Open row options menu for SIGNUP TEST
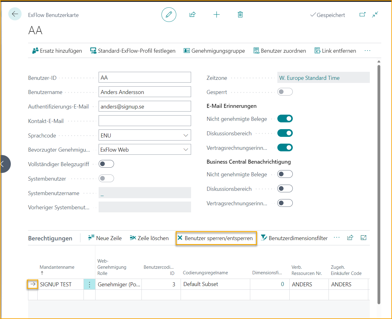This screenshot has height=319, width=392. pos(89,284)
